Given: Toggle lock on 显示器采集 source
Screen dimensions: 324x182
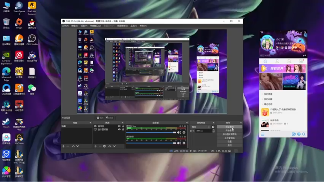Looking at the screenshot, I should [123, 129].
